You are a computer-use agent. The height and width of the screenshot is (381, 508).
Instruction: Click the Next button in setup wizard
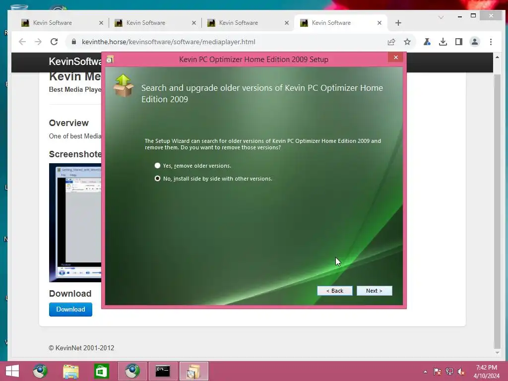pyautogui.click(x=374, y=291)
